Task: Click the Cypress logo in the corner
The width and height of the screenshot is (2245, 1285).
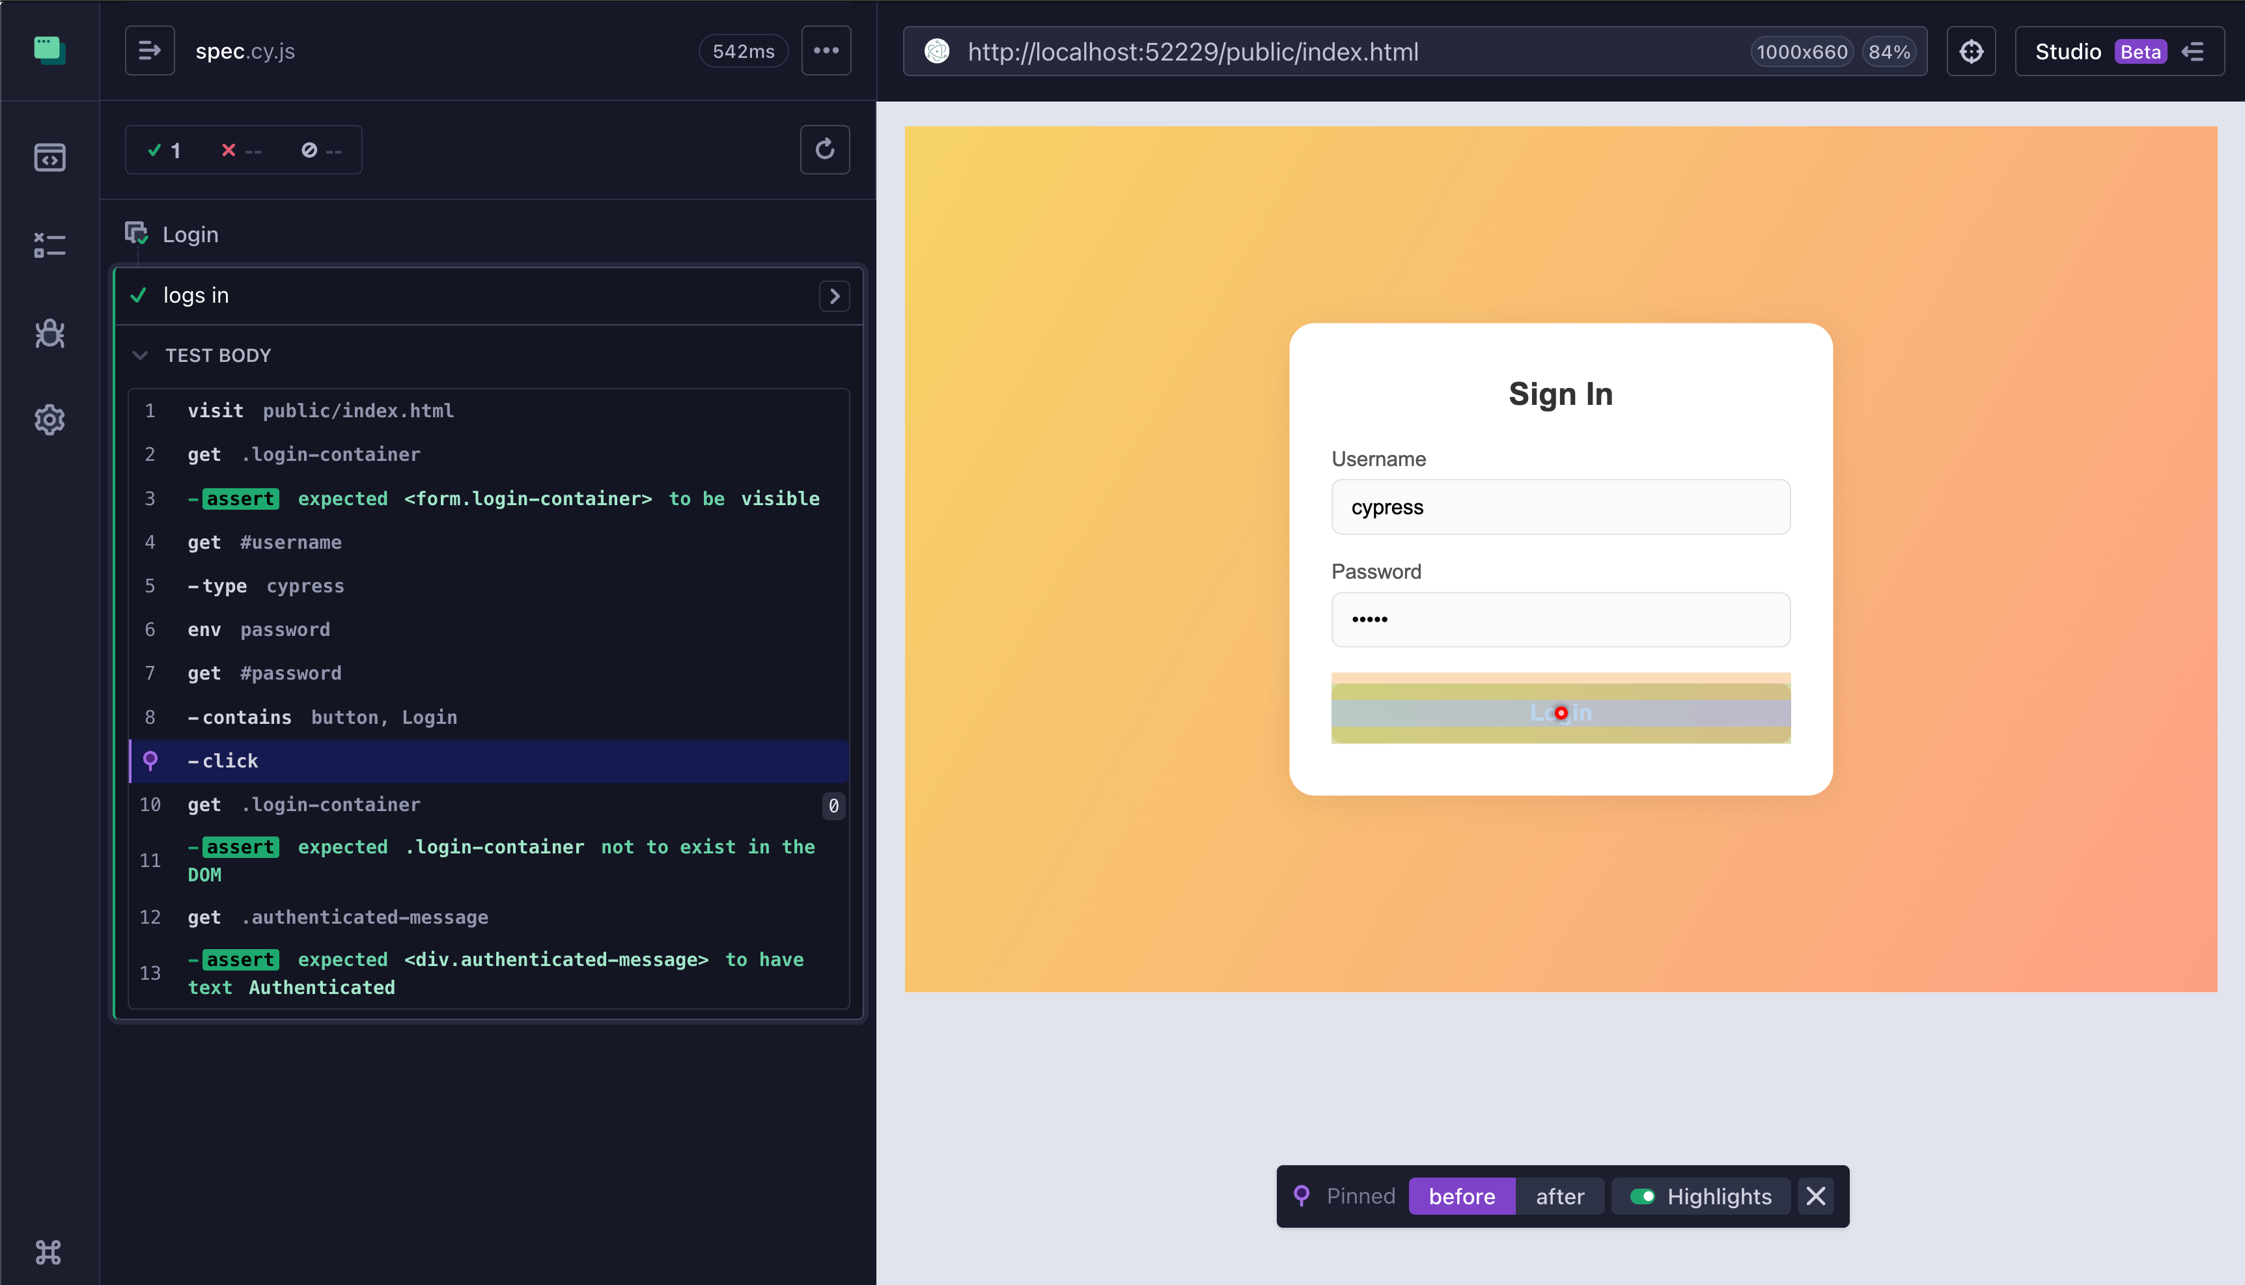Action: coord(49,50)
